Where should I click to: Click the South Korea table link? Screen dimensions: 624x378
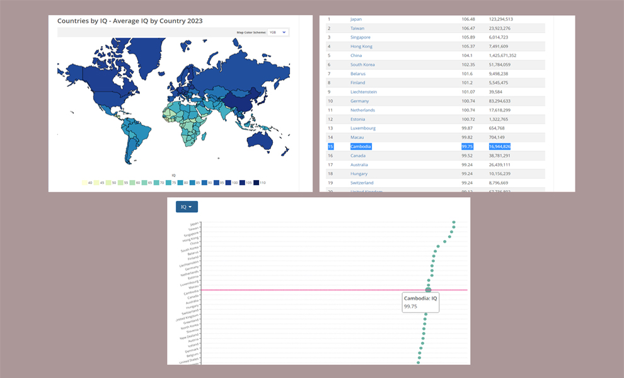362,64
